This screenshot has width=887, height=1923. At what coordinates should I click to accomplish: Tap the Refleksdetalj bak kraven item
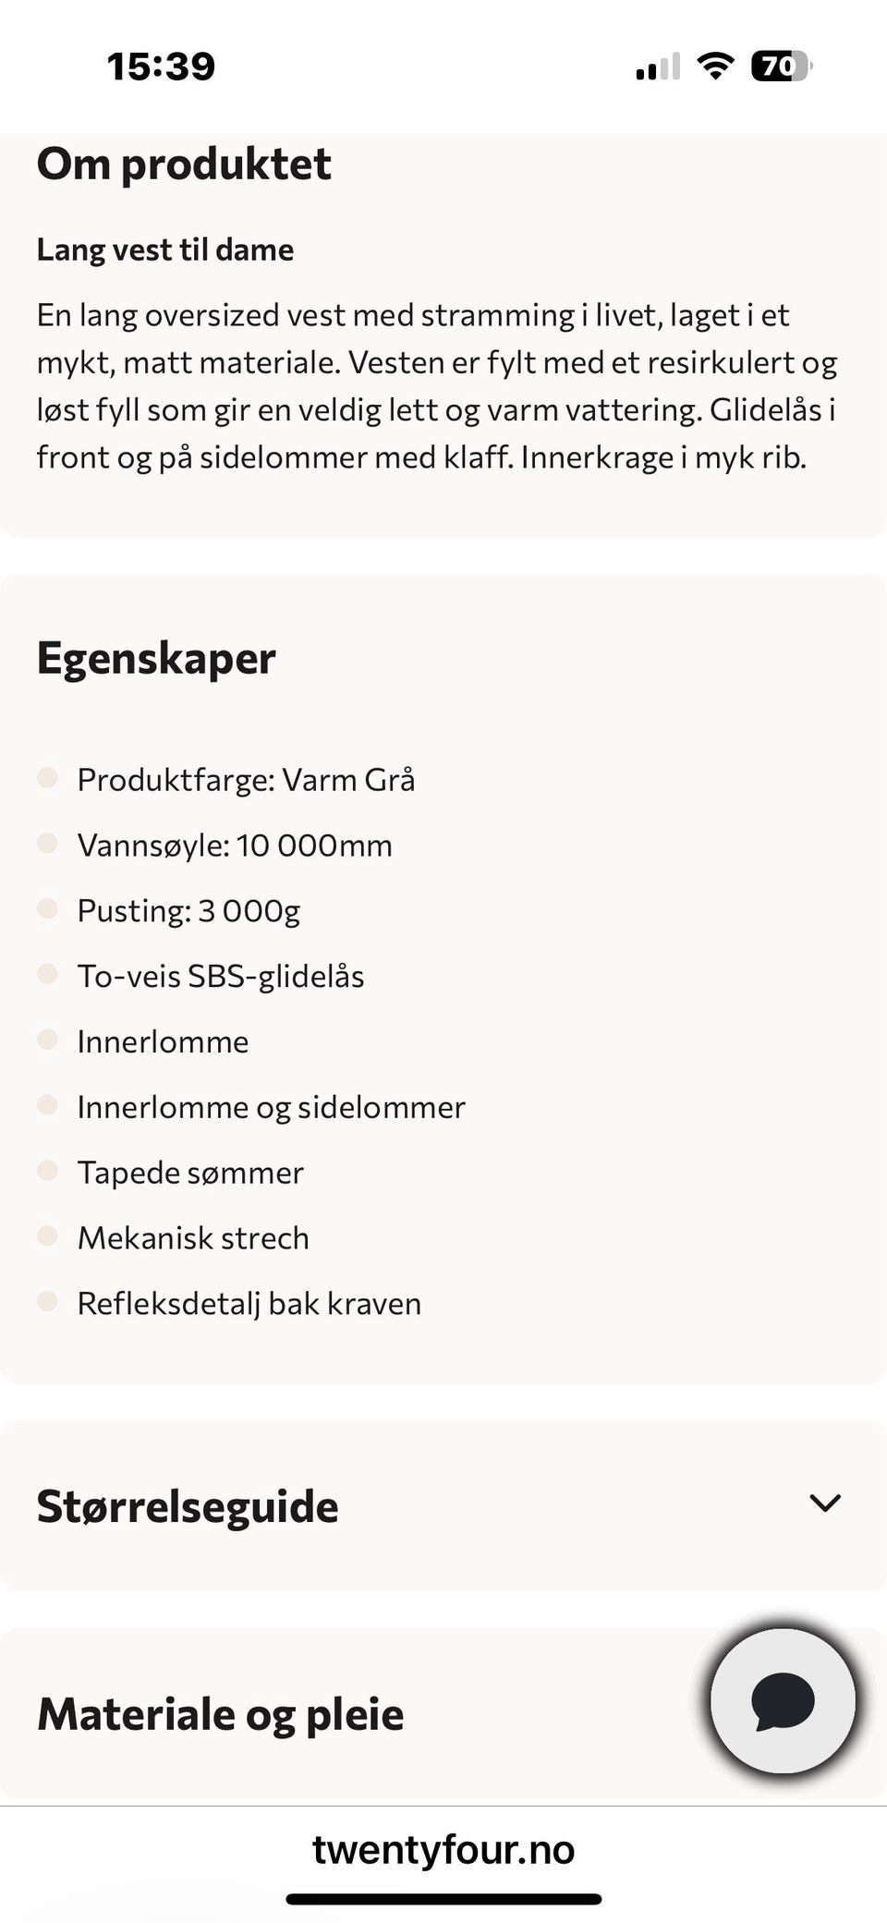point(249,1304)
